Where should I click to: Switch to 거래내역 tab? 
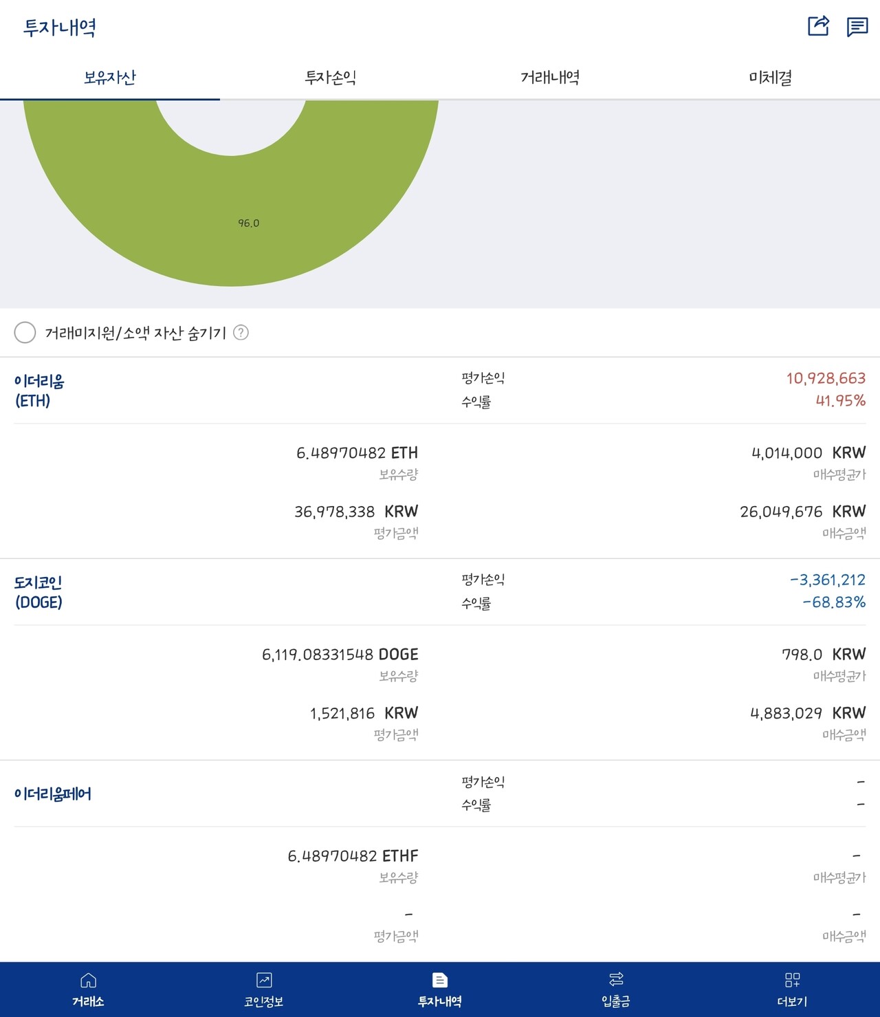tap(550, 78)
